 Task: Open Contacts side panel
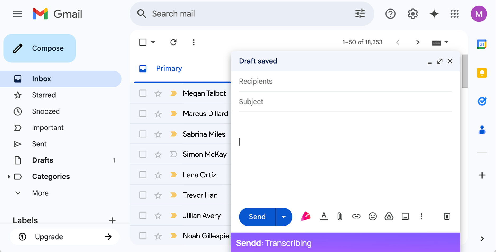point(482,130)
